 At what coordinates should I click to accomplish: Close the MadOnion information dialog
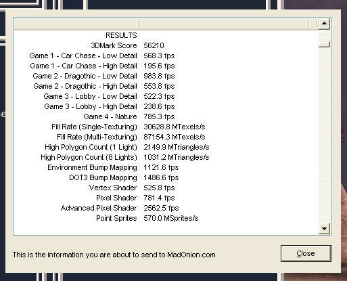(x=306, y=253)
